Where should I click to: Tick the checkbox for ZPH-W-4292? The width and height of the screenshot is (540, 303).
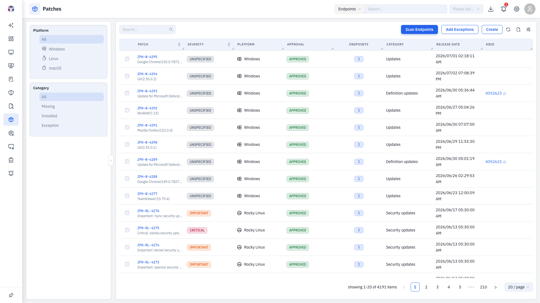click(127, 110)
